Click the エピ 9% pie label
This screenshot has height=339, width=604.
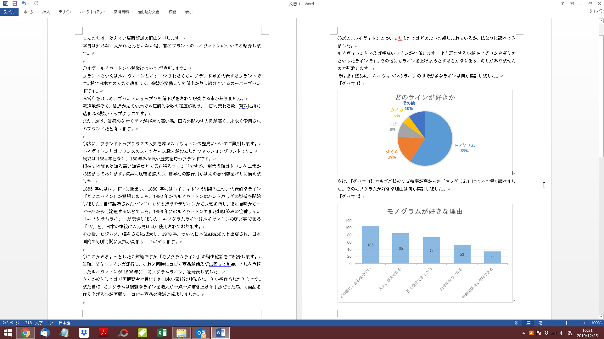click(x=393, y=127)
